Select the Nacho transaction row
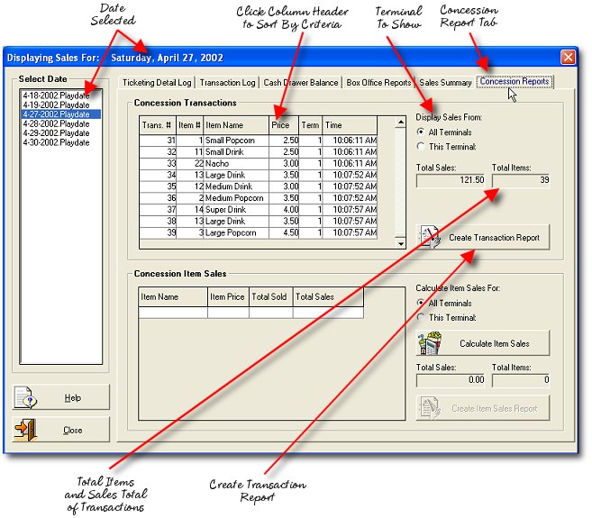Screen dimensions: 592x518 click(234, 164)
